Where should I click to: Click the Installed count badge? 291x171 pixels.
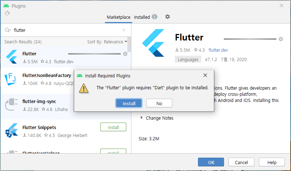pos(155,17)
